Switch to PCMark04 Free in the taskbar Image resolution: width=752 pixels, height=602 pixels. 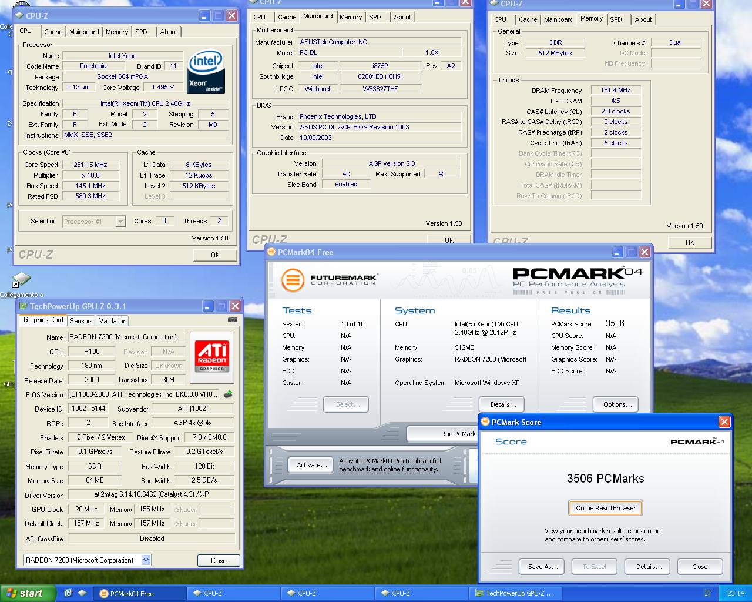[139, 593]
